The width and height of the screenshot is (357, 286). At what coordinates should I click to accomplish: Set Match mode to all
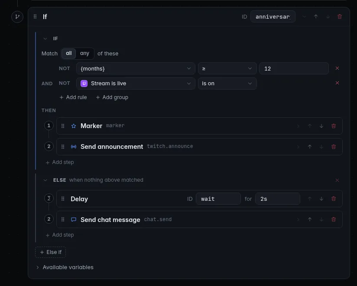(x=69, y=53)
